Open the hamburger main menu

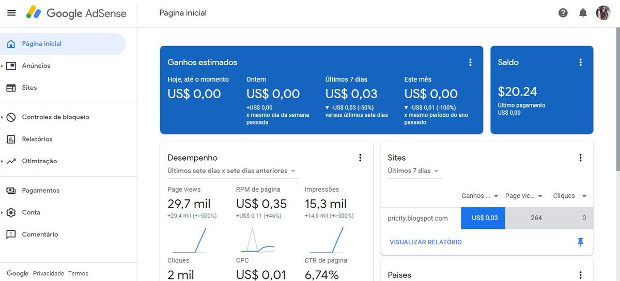pyautogui.click(x=11, y=13)
